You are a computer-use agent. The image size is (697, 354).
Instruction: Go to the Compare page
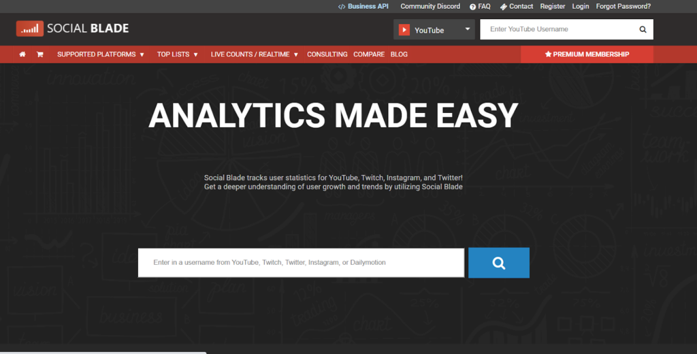click(369, 54)
